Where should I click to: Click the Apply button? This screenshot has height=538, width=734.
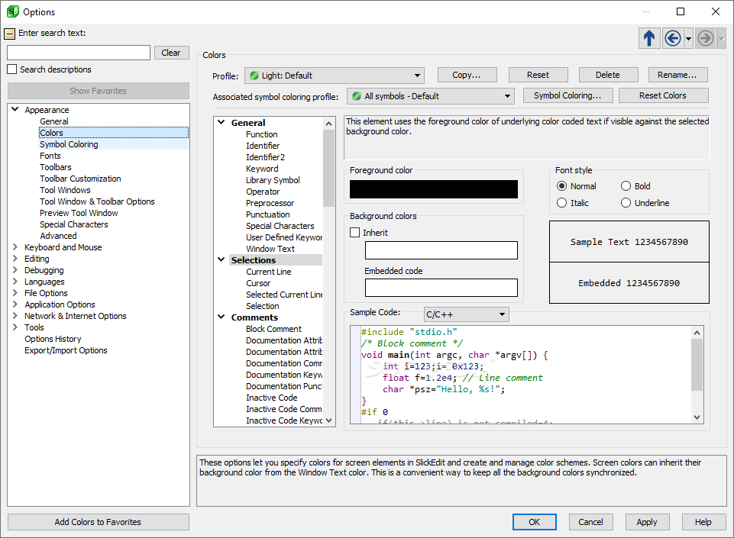(647, 522)
